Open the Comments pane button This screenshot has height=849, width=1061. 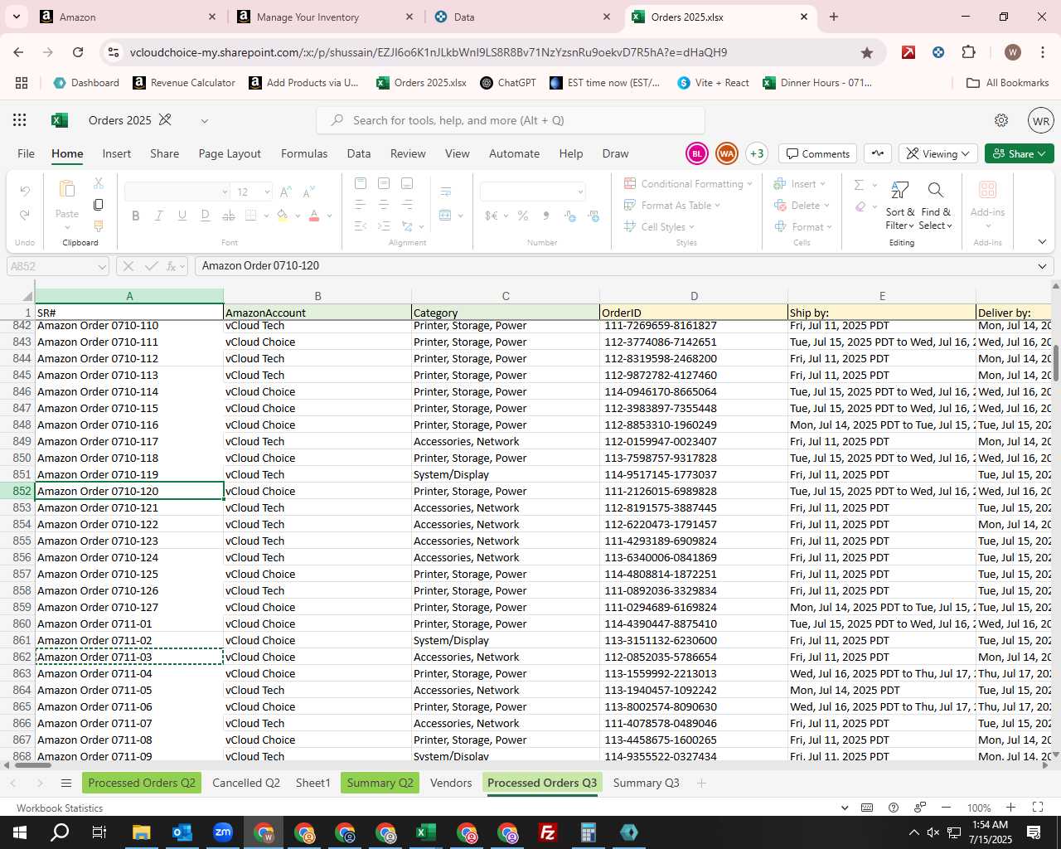pyautogui.click(x=818, y=153)
